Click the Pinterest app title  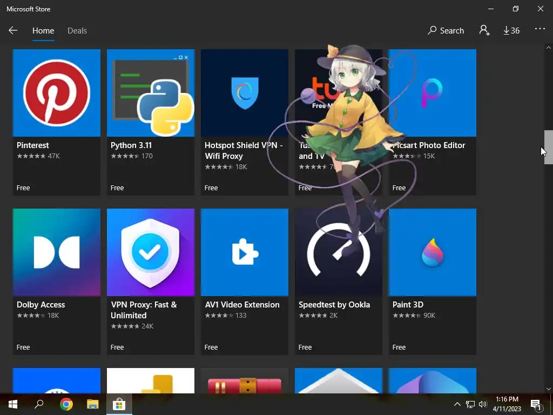(x=33, y=145)
